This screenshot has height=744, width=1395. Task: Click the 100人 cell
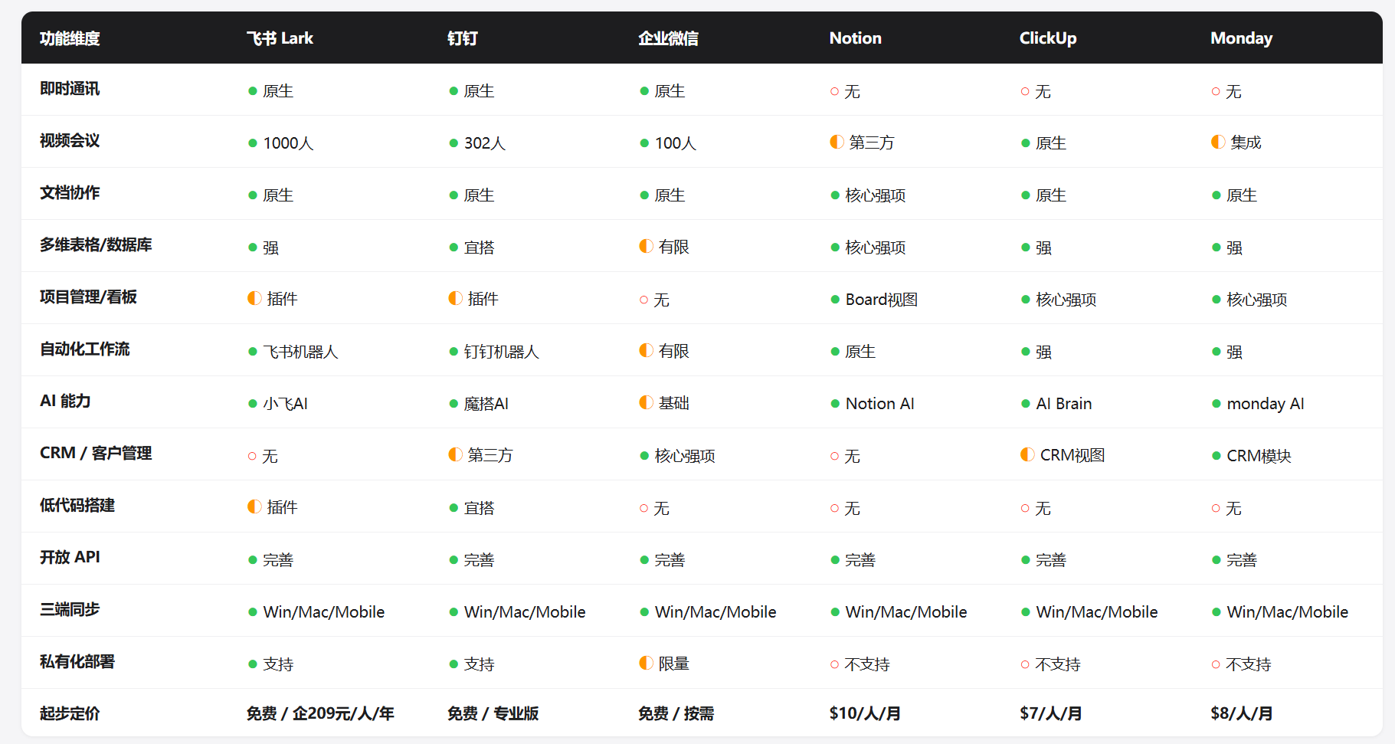[668, 143]
